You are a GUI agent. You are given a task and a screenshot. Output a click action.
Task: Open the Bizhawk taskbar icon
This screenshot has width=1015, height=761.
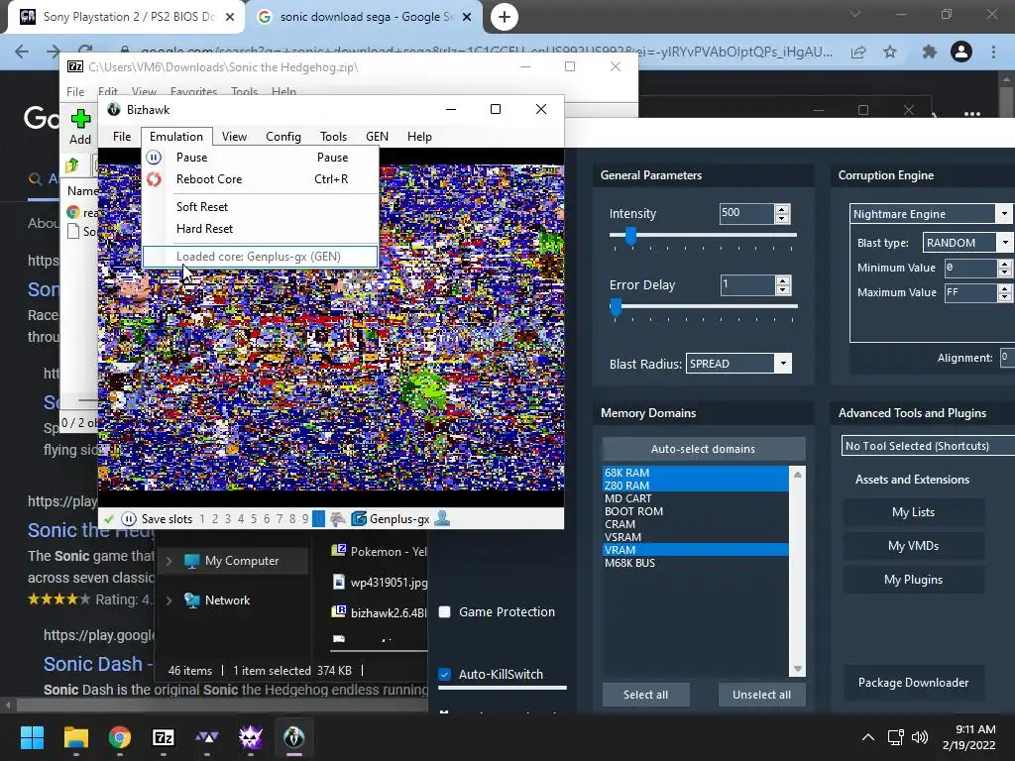click(x=293, y=737)
